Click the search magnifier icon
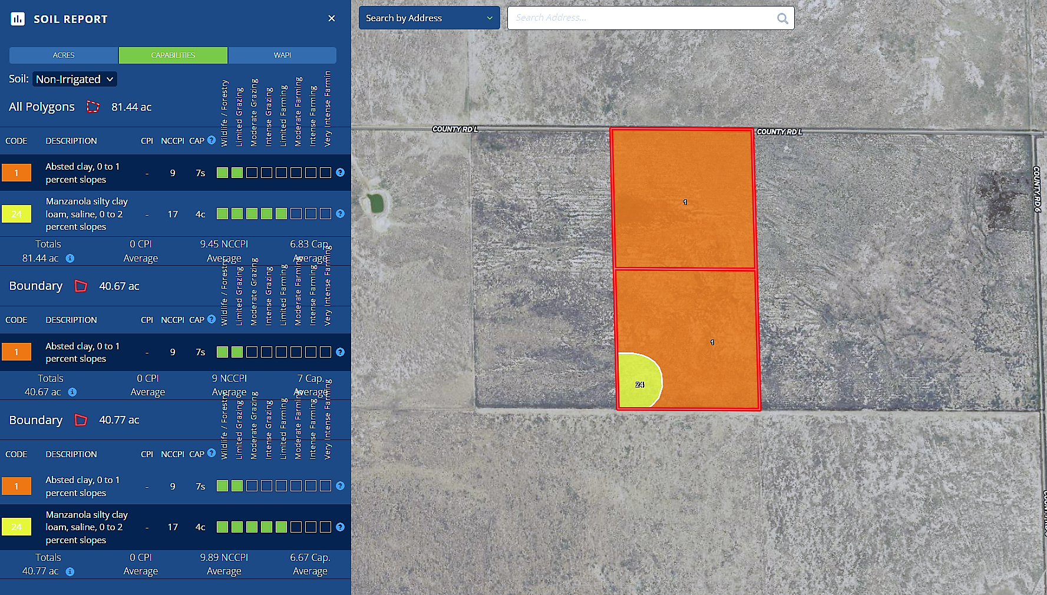This screenshot has height=595, width=1047. pyautogui.click(x=782, y=18)
